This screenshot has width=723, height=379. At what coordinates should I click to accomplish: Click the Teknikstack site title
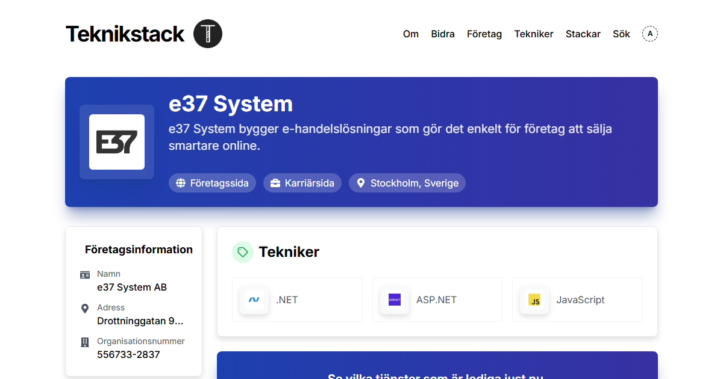pos(125,34)
